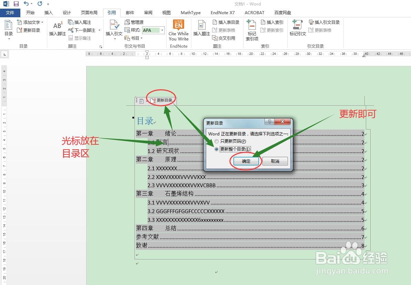The image size is (411, 285).
Task: Click 显示备注 in footnote group
Action: click(80, 38)
